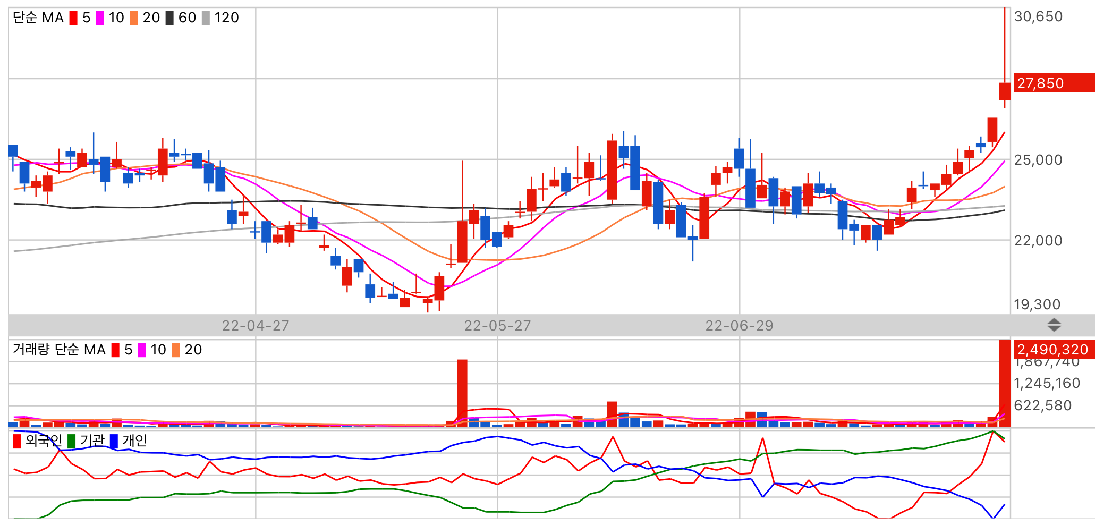Click the 1,245,160 volume axis label
This screenshot has height=525, width=1095.
(x=1047, y=383)
